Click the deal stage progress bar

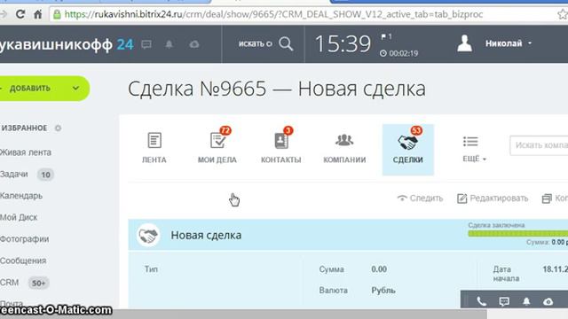518,233
